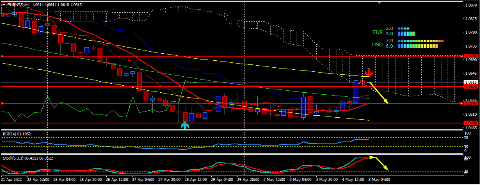
Task: Click the 1.0870 price axis label
Action: [471, 5]
